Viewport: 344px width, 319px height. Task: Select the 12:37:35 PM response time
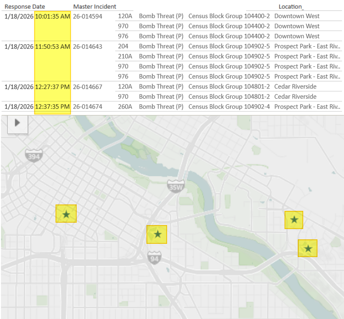[53, 107]
